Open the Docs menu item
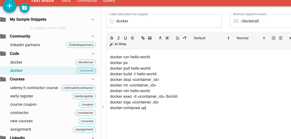This screenshot has height=139, width=291. tap(66, 1)
